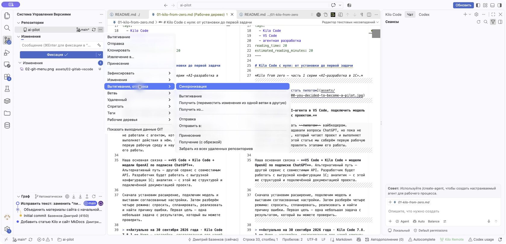Viewport: 506px width, 244px height.
Task: Click the Обновить button
Action: (463, 5)
